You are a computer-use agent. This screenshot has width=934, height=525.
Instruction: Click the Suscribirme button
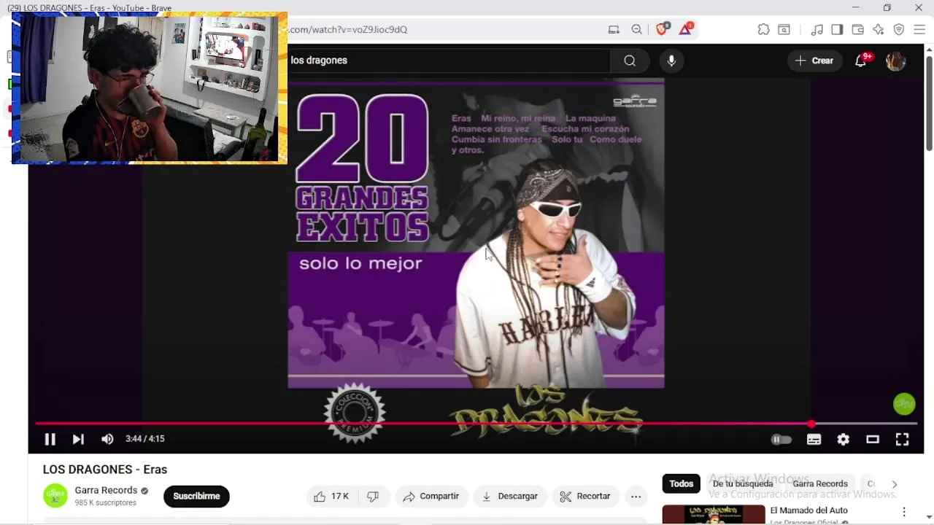pyautogui.click(x=196, y=497)
